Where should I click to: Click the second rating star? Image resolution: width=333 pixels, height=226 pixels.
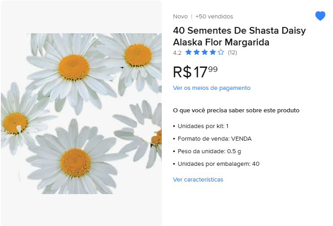click(196, 53)
